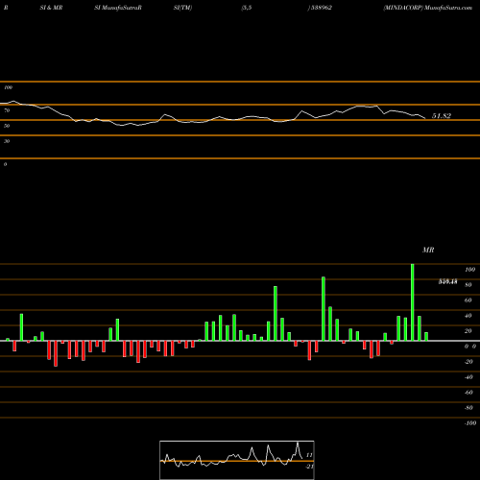Click the 40 label on MR axis
The image size is (480, 480).
pyautogui.click(x=468, y=316)
